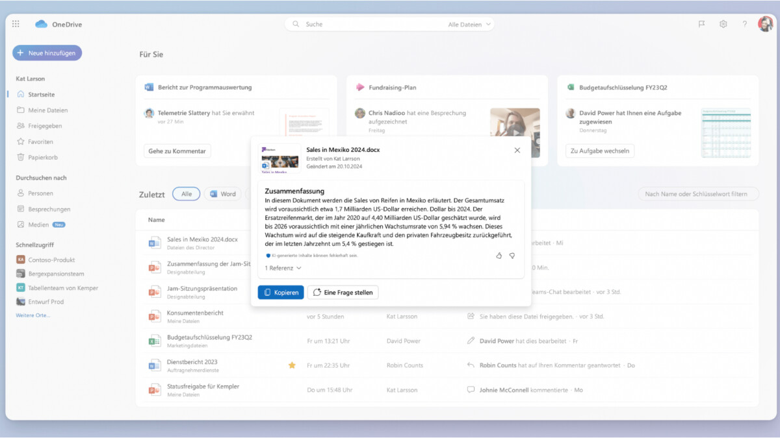Image resolution: width=780 pixels, height=438 pixels.
Task: Expand the 1 Referenz dropdown
Action: point(283,267)
